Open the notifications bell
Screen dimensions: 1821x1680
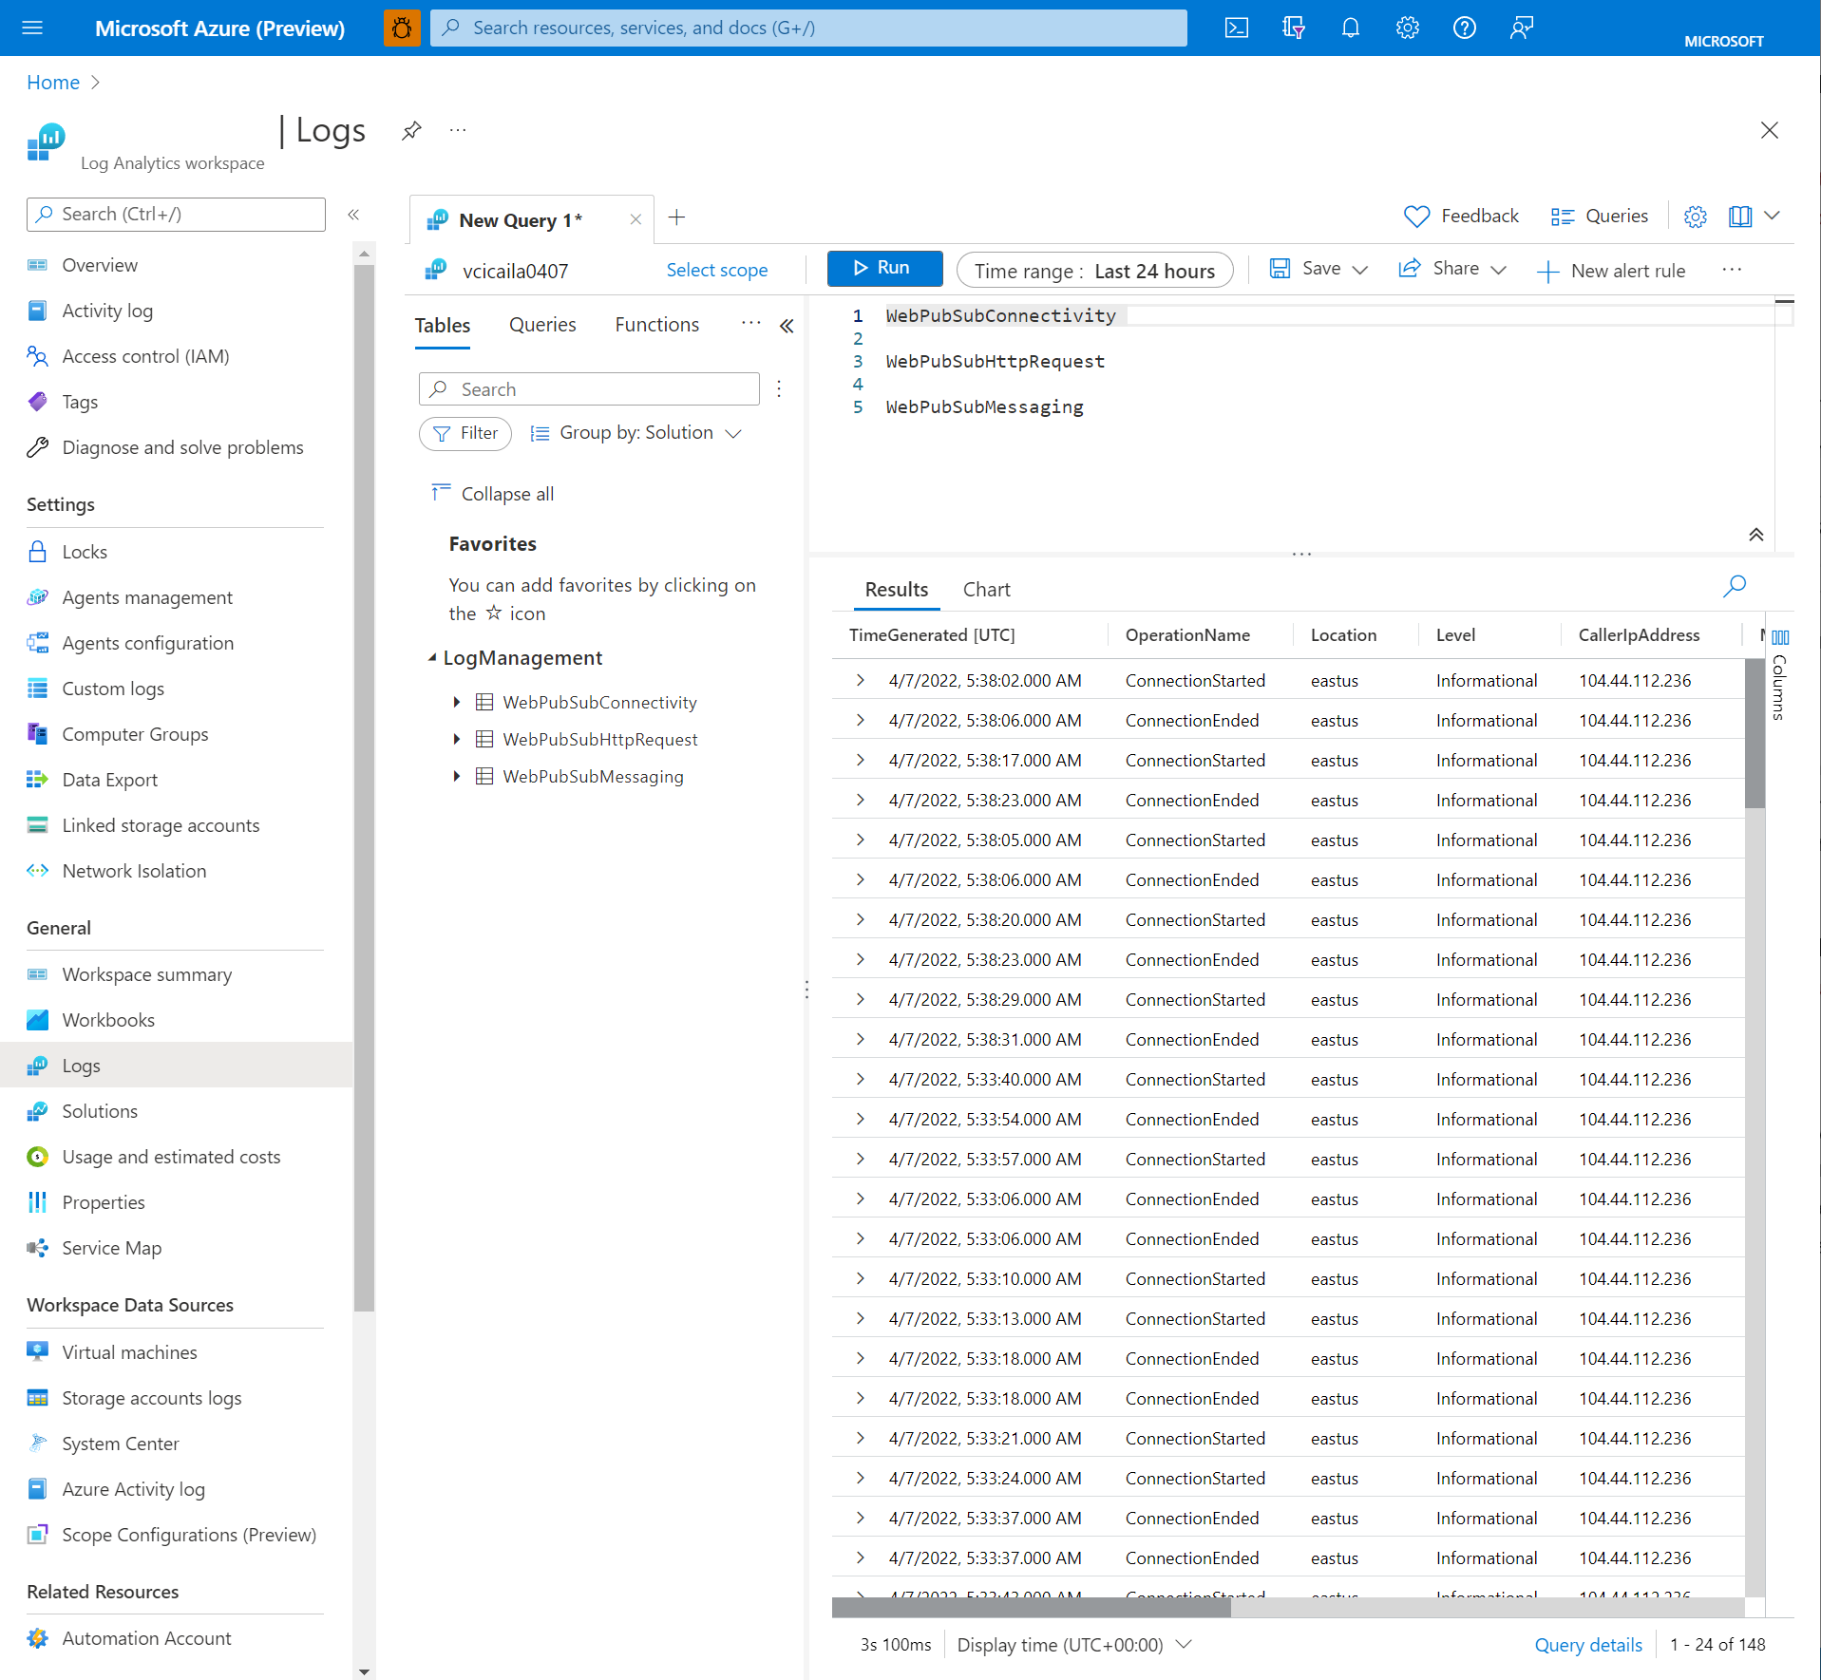(x=1350, y=28)
